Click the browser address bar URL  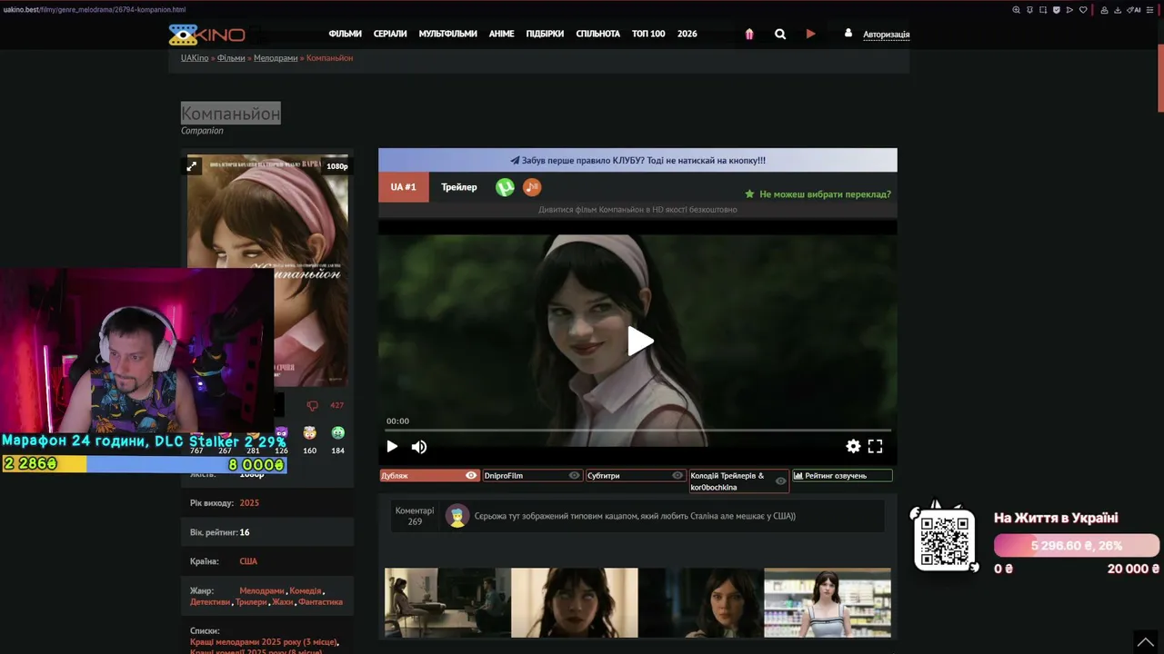(95, 10)
